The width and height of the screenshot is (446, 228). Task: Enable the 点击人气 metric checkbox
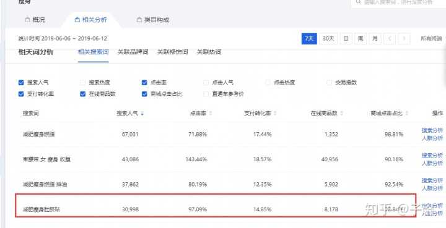pyautogui.click(x=206, y=83)
